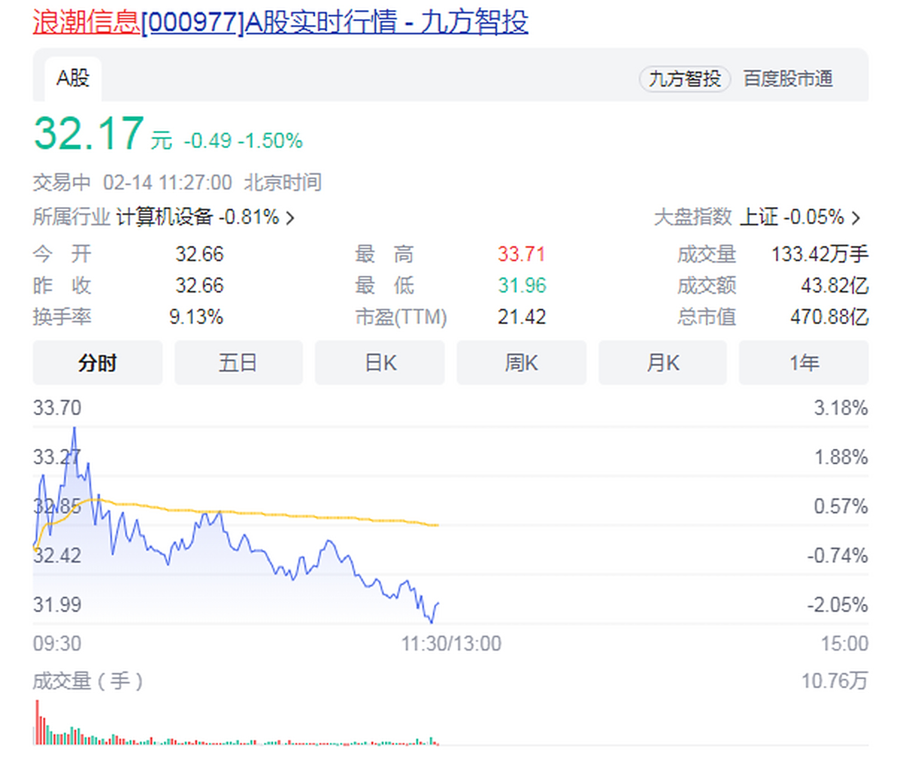Switch to the 月K monthly chart
This screenshot has width=918, height=764.
(663, 362)
